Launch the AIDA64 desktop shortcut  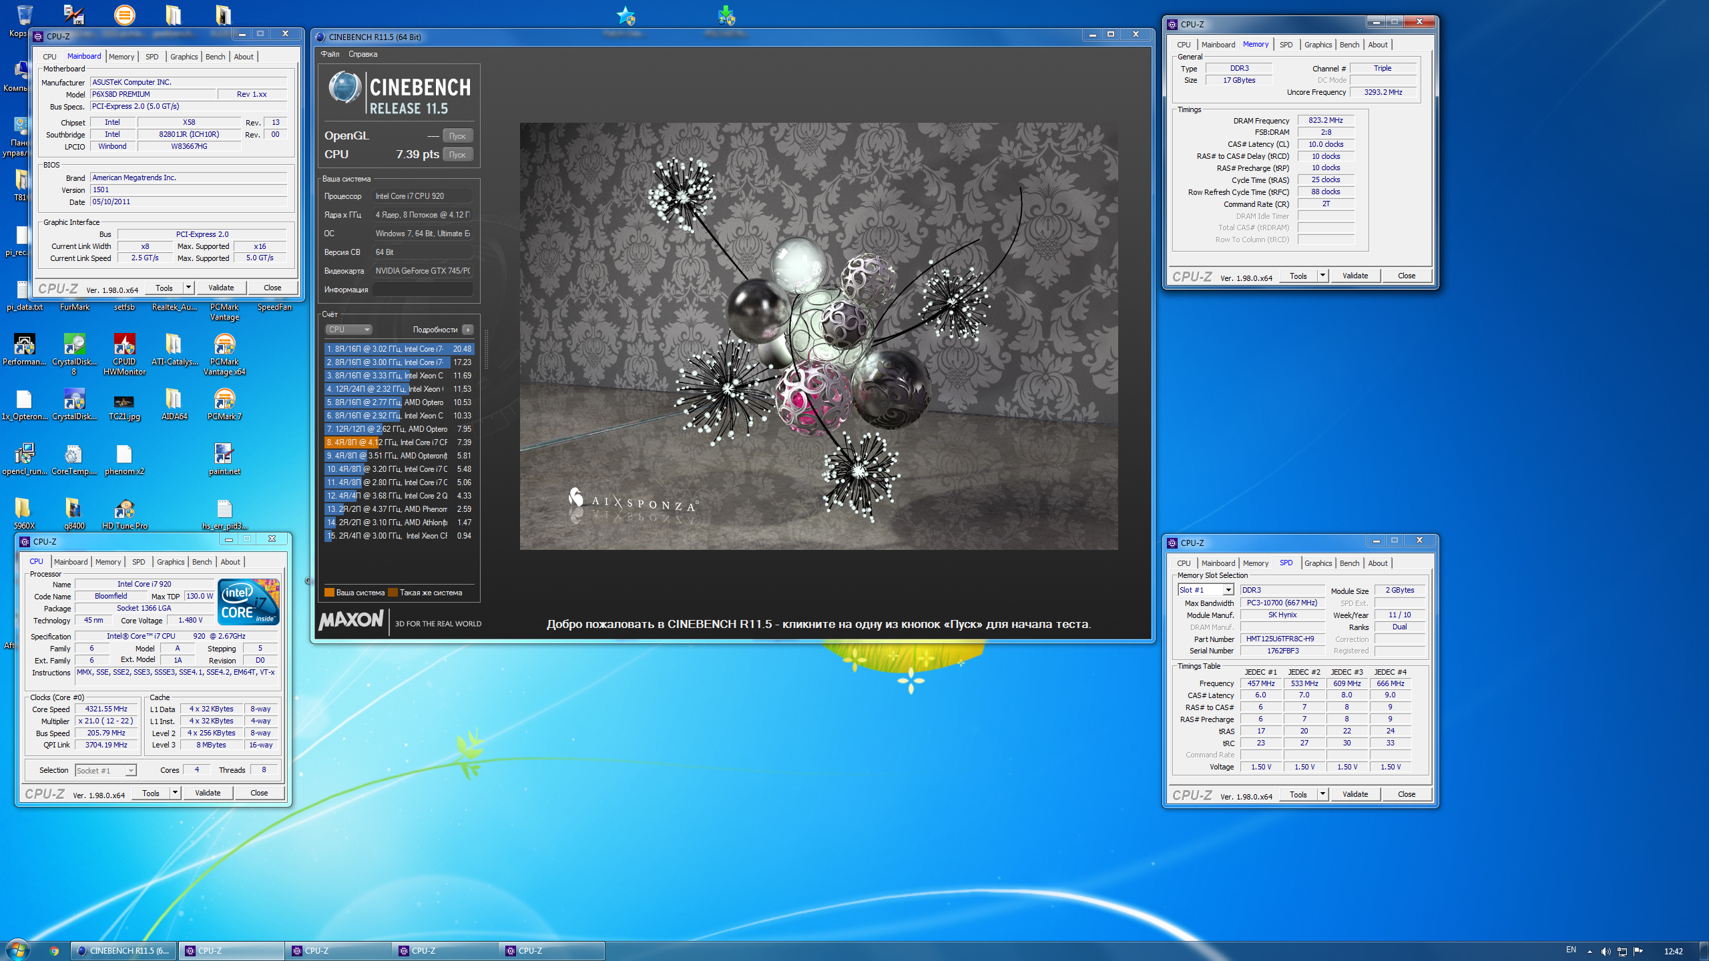pos(174,404)
